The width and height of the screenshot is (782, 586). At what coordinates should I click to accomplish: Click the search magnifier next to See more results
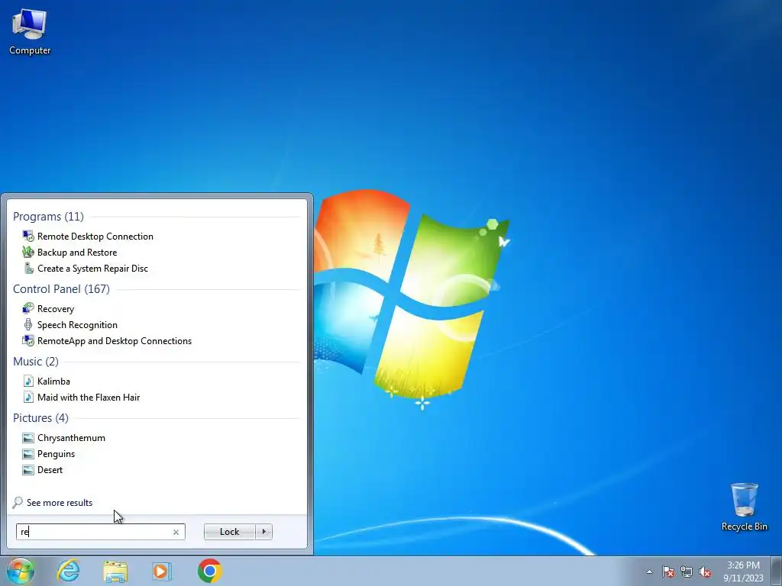pos(18,502)
